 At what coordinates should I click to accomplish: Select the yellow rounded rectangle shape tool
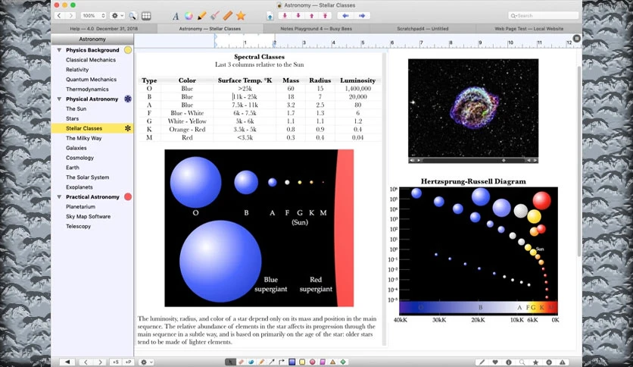coord(302,362)
